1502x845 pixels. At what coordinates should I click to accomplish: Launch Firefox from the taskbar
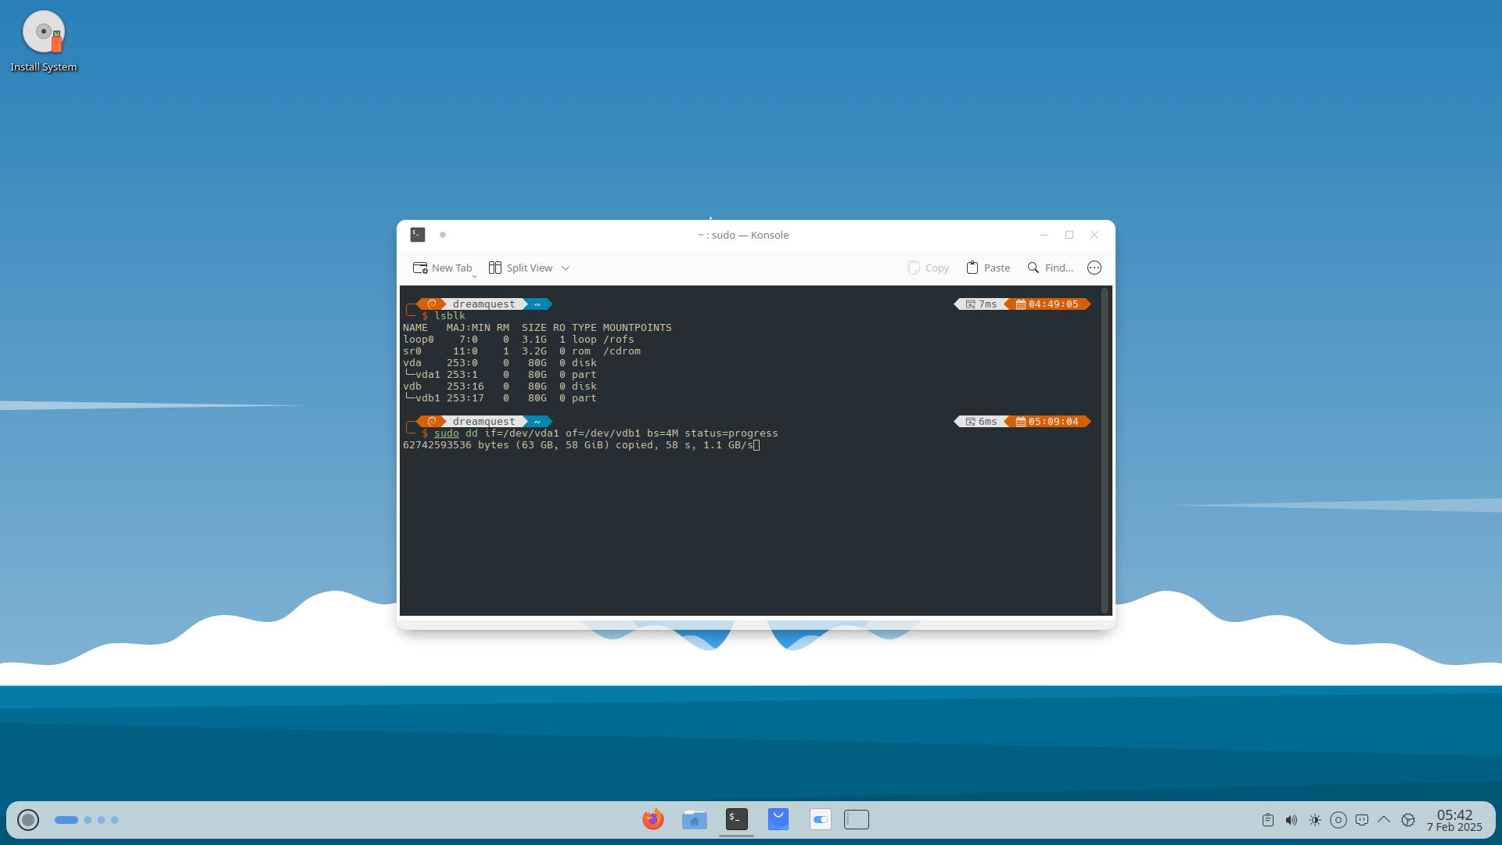point(652,819)
